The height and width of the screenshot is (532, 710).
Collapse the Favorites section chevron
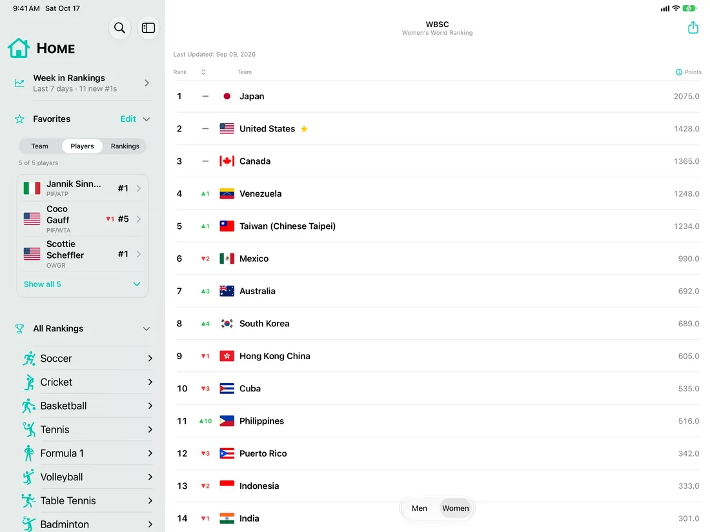point(147,119)
